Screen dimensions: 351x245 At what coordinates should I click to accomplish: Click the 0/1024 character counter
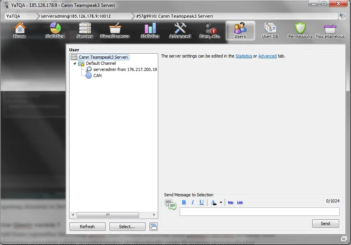pyautogui.click(x=333, y=201)
